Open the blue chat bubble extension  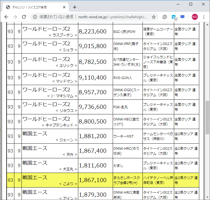click(182, 17)
